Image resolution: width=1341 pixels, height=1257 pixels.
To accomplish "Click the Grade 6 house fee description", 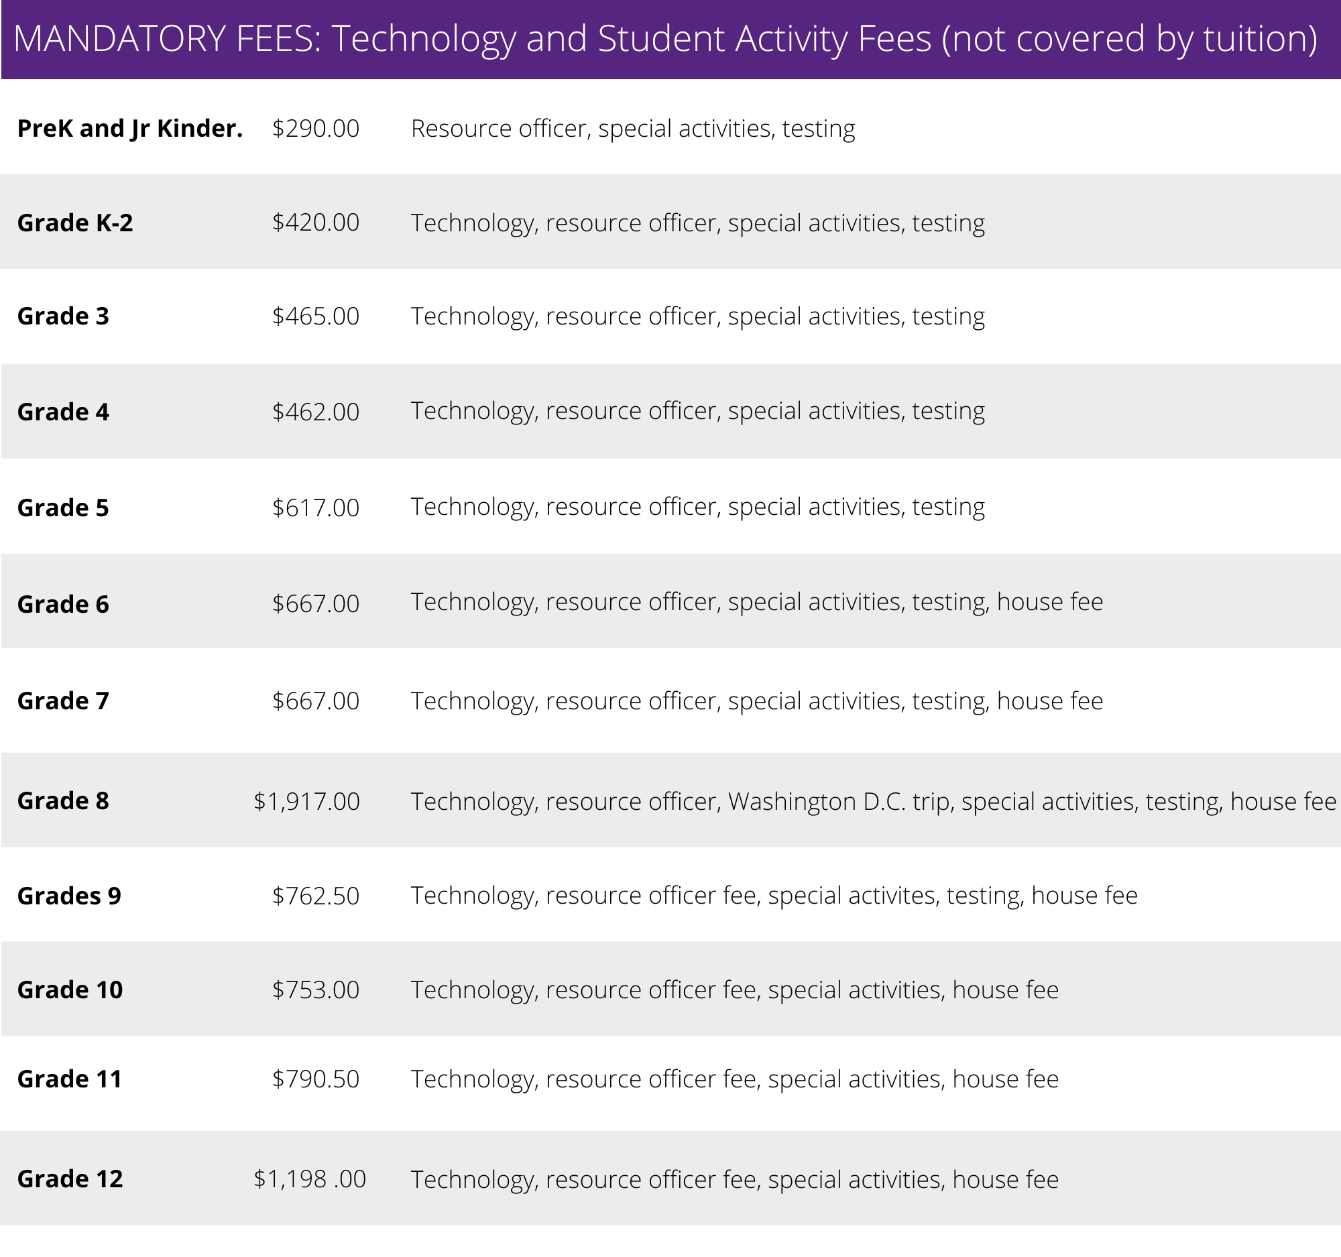I will (757, 602).
